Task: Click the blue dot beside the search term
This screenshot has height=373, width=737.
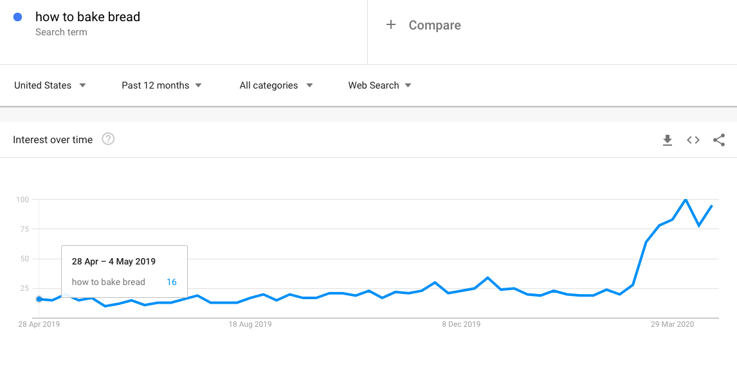Action: click(x=17, y=17)
